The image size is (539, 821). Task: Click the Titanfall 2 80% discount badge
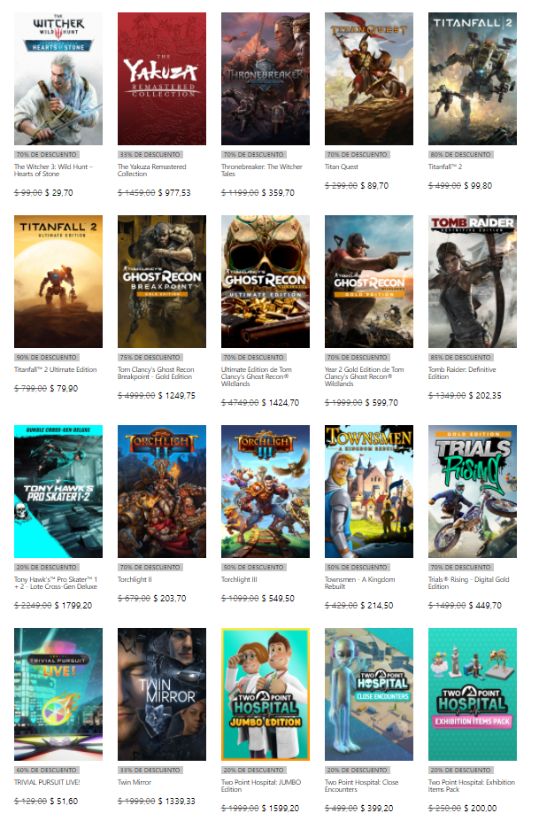coord(462,154)
